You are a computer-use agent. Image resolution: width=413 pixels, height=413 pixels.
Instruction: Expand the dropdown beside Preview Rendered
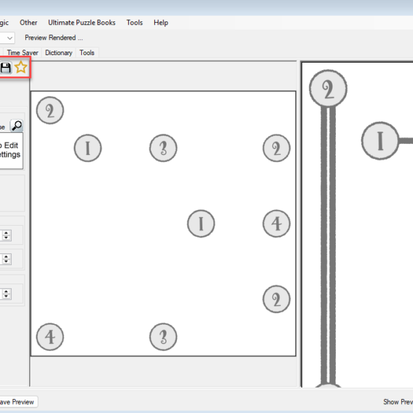pos(10,38)
